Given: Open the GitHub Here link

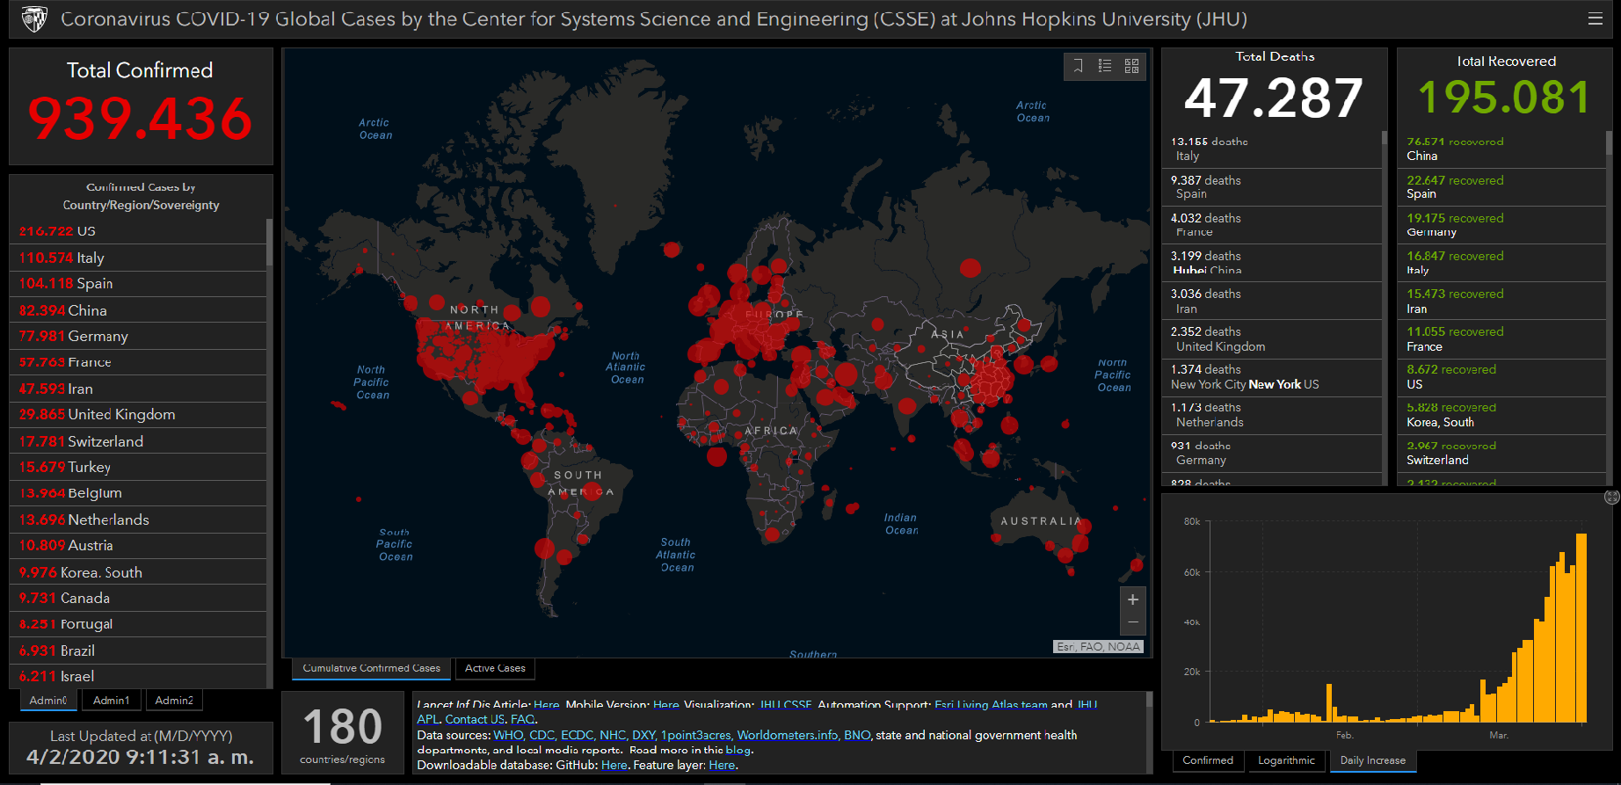Looking at the screenshot, I should [x=614, y=765].
